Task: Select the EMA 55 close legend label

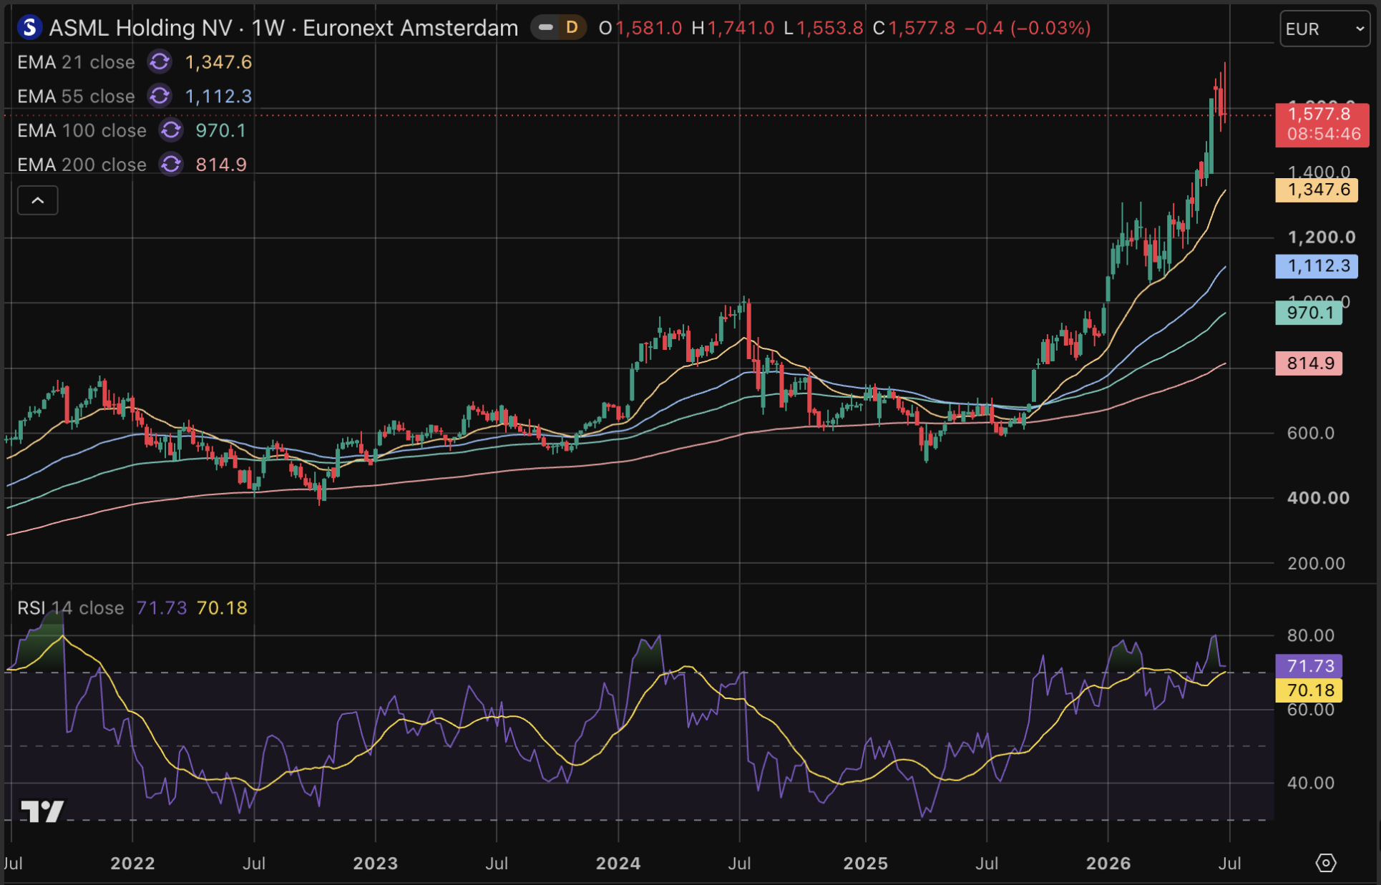Action: pyautogui.click(x=76, y=96)
